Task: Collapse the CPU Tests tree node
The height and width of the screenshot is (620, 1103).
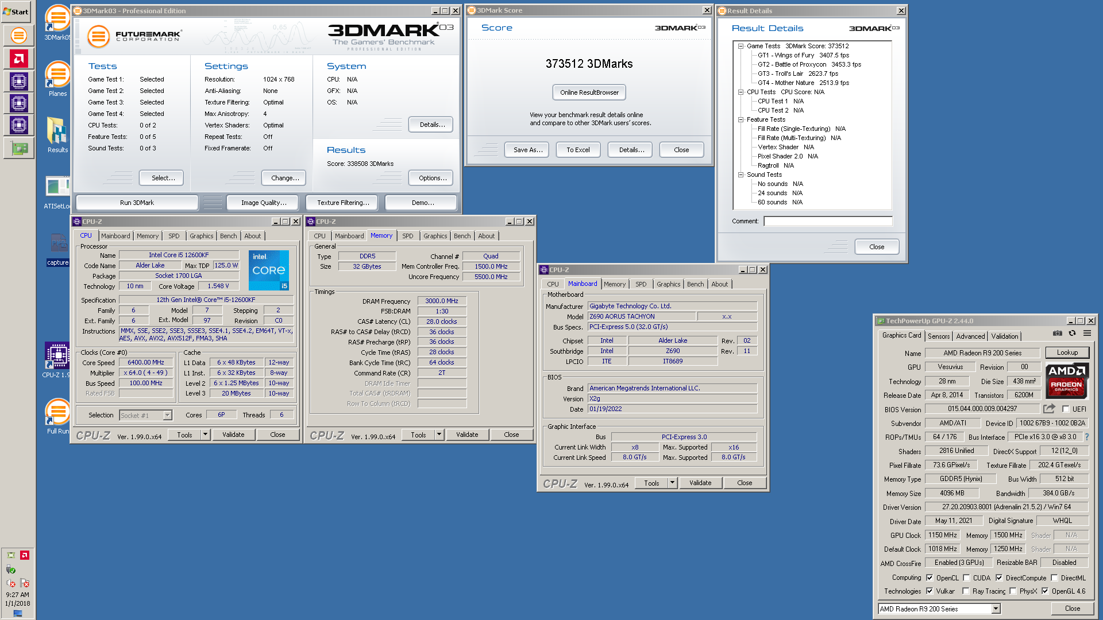Action: (741, 92)
